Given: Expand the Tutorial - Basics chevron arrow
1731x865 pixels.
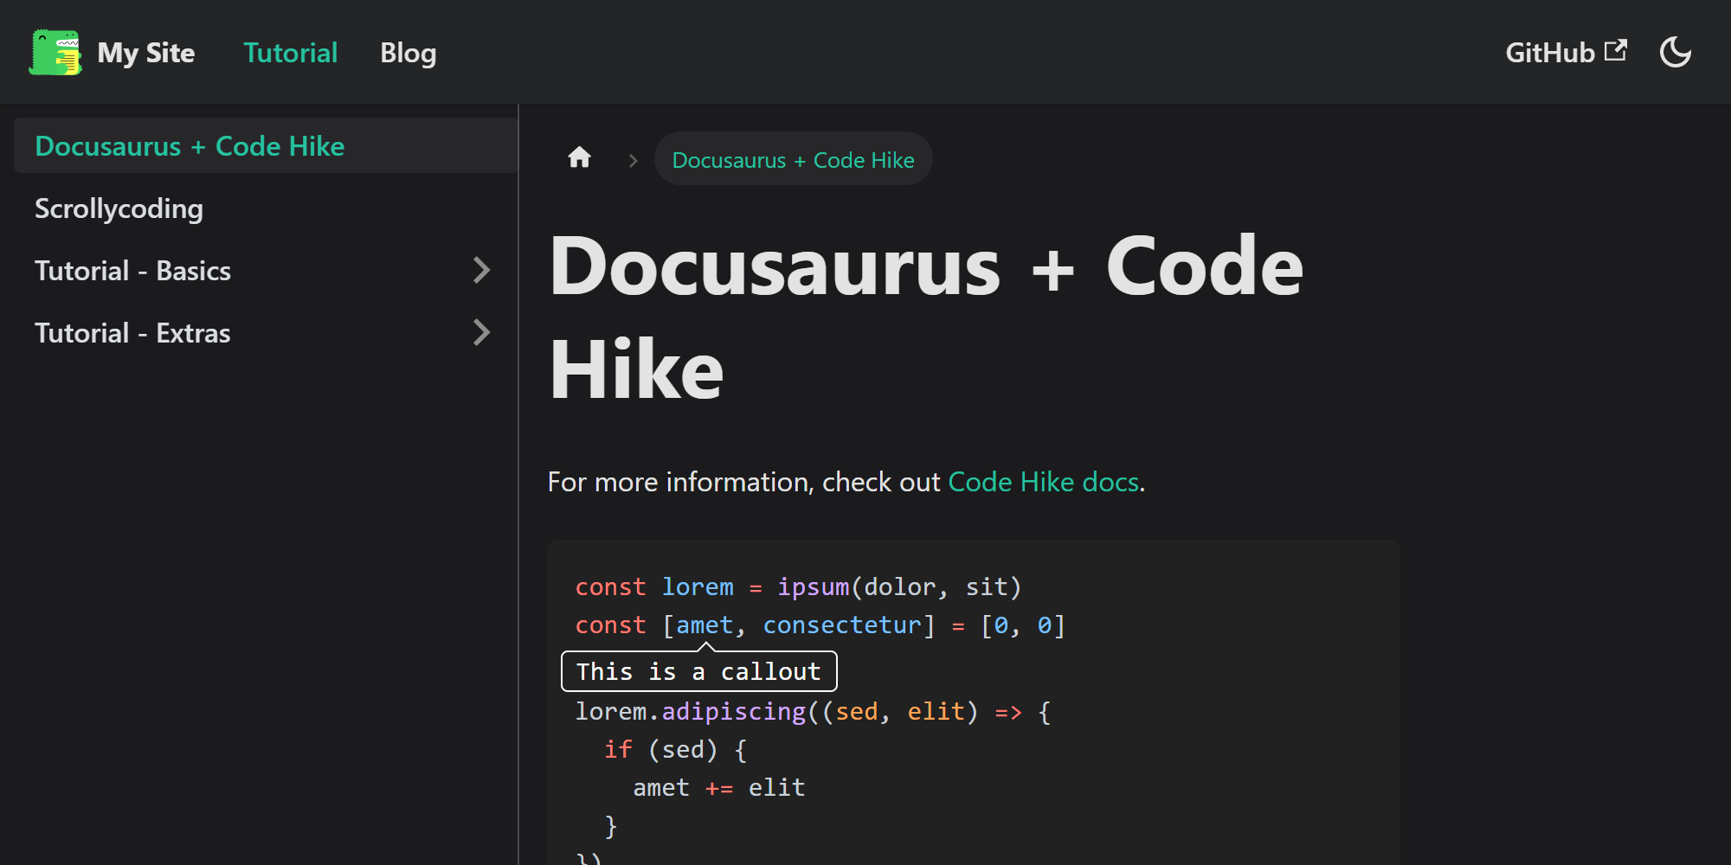Looking at the screenshot, I should click(482, 271).
